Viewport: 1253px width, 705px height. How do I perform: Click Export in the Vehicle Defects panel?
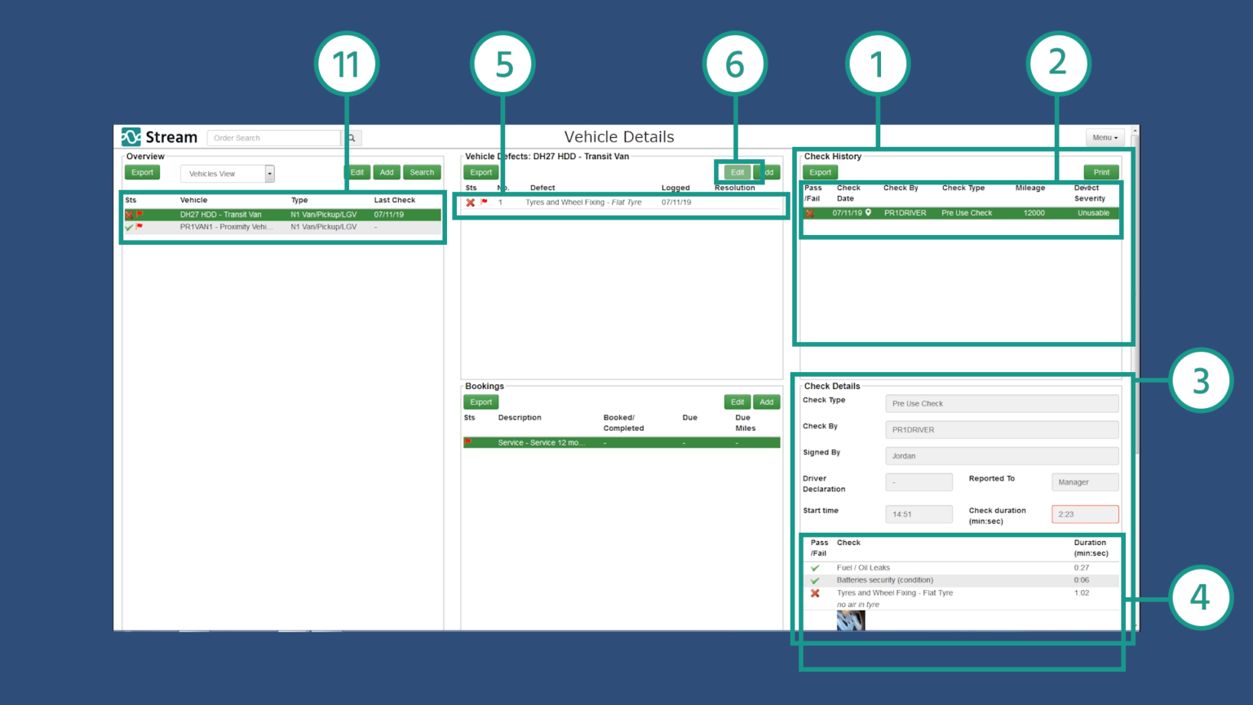pyautogui.click(x=480, y=172)
